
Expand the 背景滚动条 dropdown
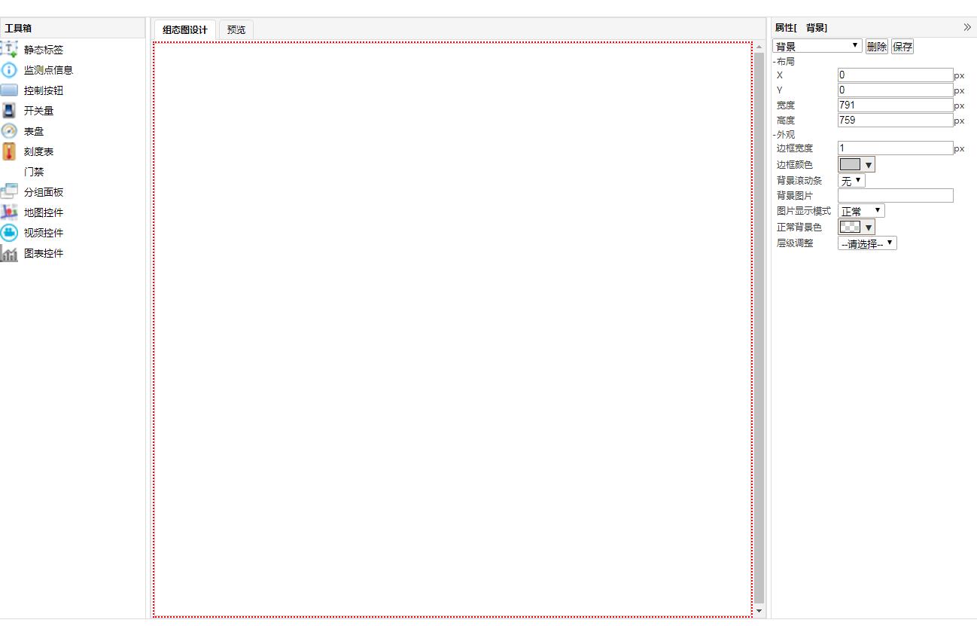coord(851,181)
